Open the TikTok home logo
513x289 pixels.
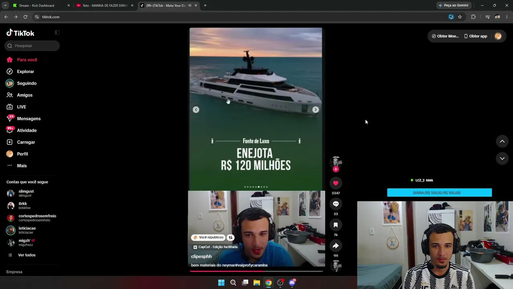(x=20, y=33)
